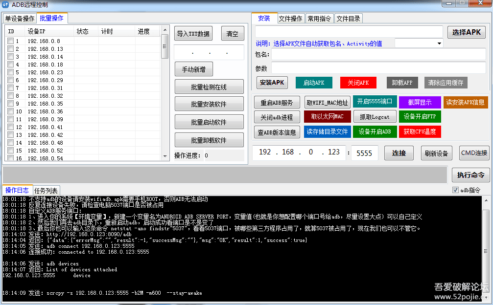Viewport: 493px width, 305px height.
Task: Click the 导入TXT数据 button
Action: pos(193,34)
